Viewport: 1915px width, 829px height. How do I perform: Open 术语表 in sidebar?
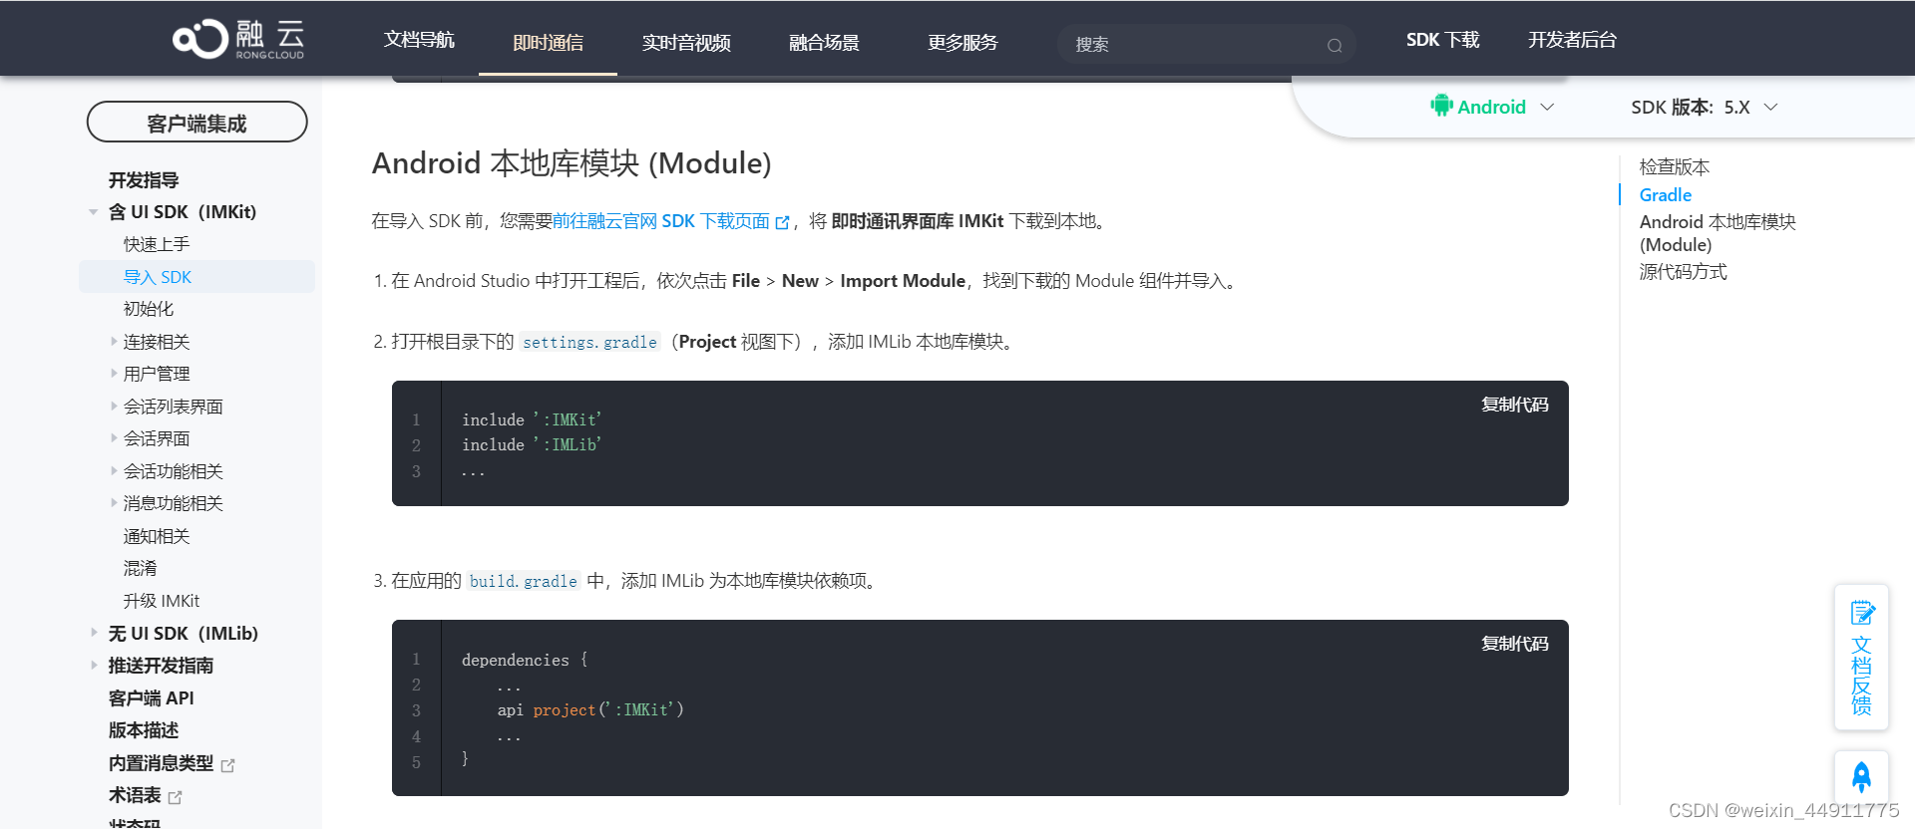click(x=135, y=795)
